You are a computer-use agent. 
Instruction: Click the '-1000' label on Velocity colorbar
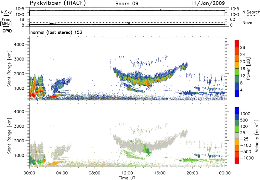(247, 158)
